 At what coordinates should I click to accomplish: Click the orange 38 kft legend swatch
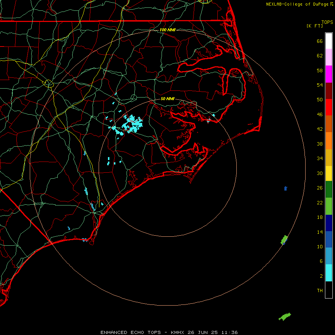coord(329,141)
